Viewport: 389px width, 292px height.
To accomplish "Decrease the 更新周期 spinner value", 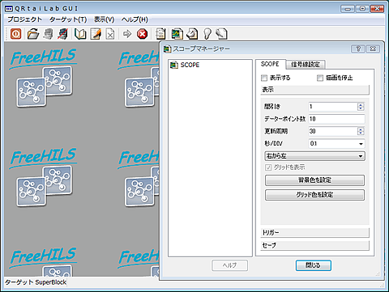I will click(x=361, y=133).
